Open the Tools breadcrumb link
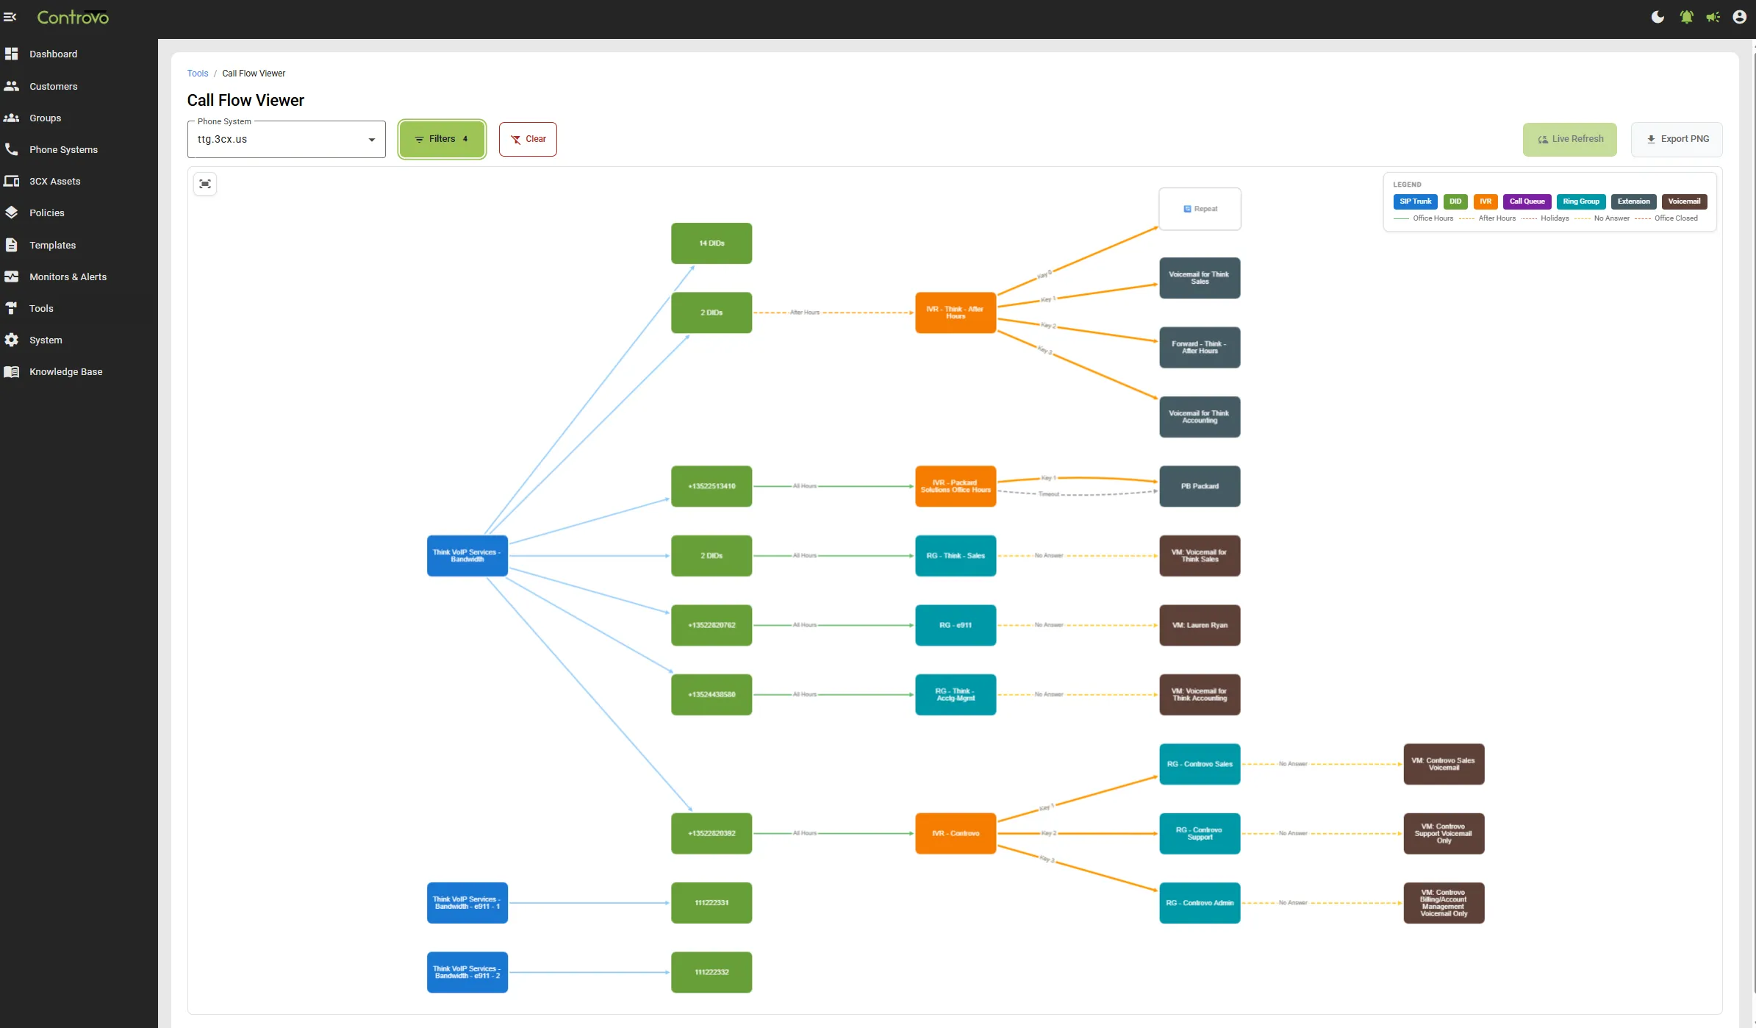 click(197, 73)
